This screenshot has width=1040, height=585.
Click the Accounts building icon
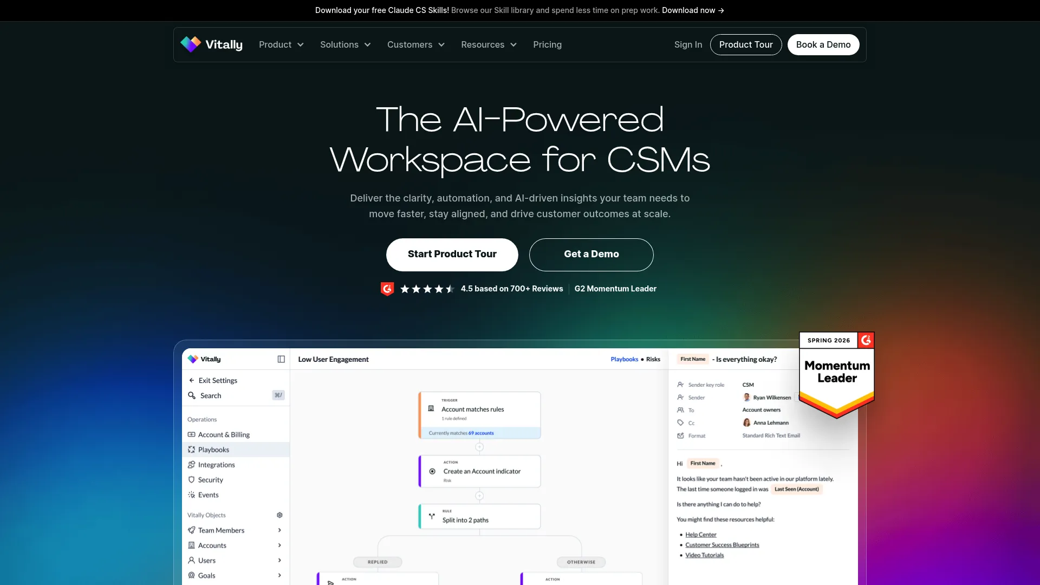191,545
